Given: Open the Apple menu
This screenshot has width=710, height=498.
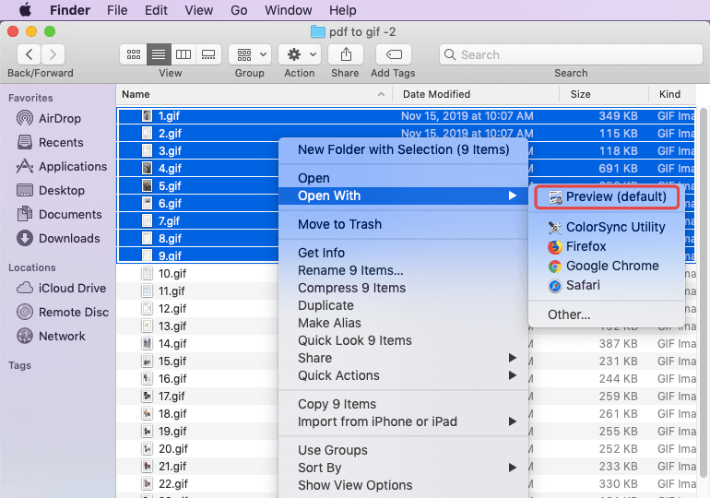Looking at the screenshot, I should [x=25, y=10].
